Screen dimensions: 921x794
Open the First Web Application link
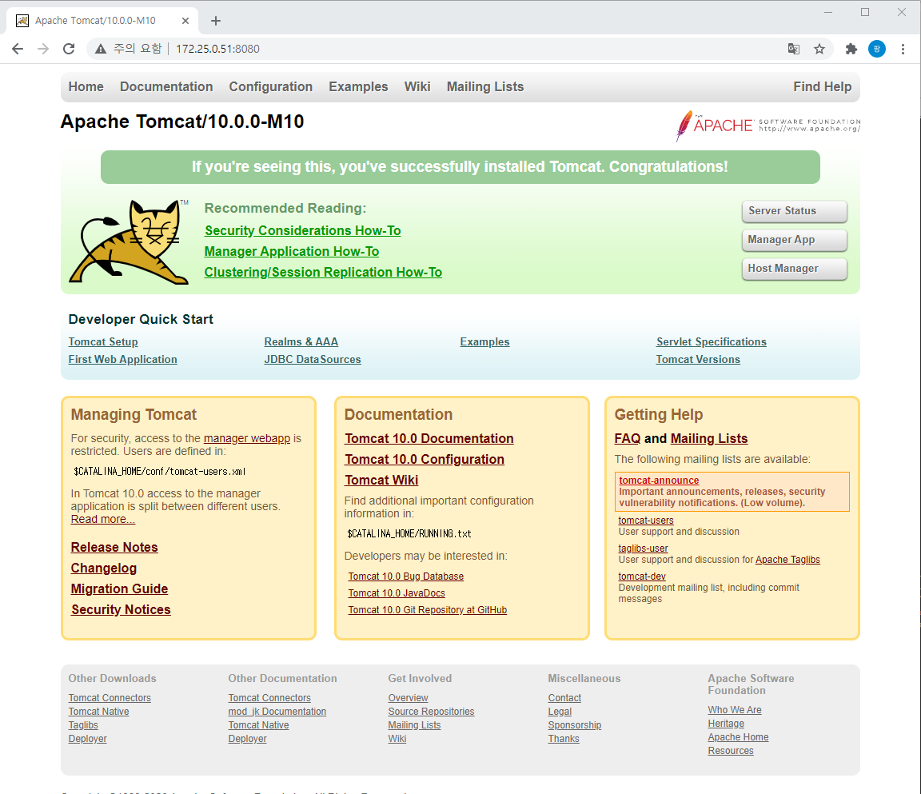coord(122,359)
